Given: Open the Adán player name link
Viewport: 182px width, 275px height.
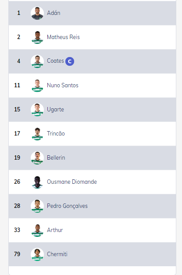Looking at the screenshot, I should pyautogui.click(x=54, y=13).
